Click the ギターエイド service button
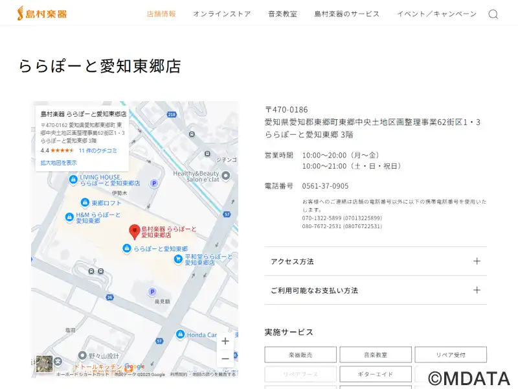 pos(376,374)
